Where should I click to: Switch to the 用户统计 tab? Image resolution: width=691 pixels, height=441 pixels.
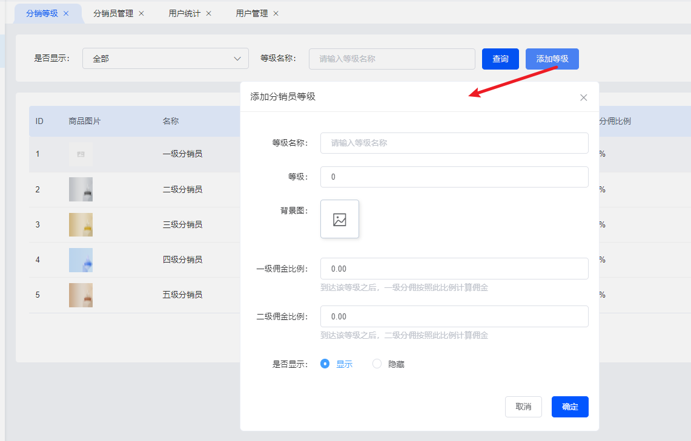[184, 14]
